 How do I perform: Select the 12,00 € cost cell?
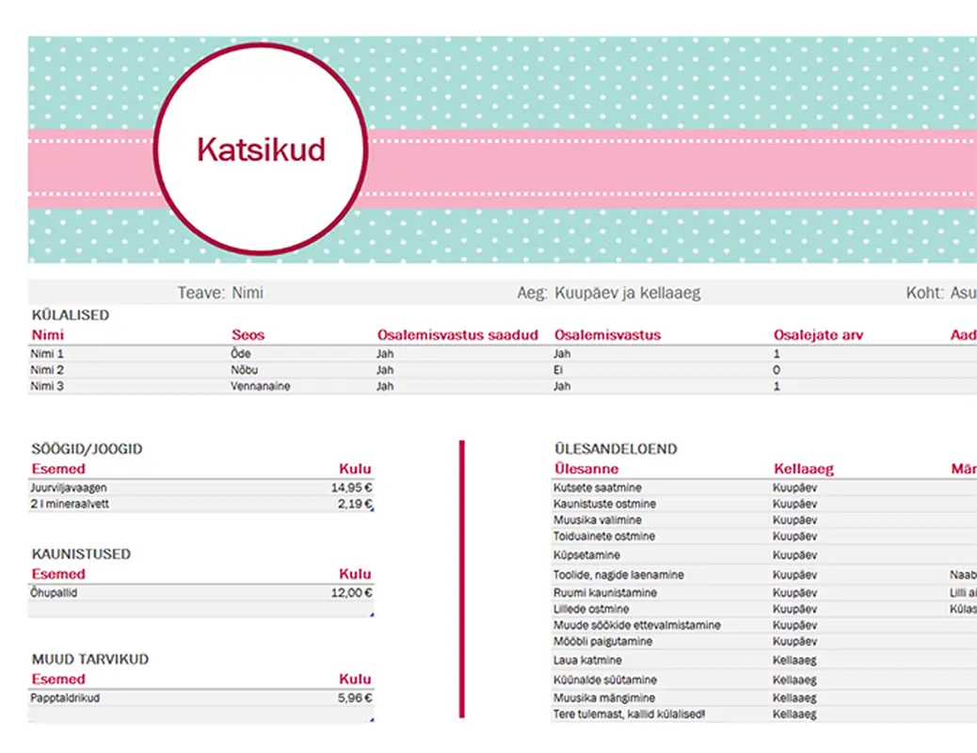coord(351,593)
